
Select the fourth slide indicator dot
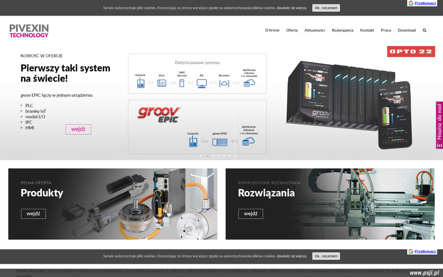coord(224,156)
